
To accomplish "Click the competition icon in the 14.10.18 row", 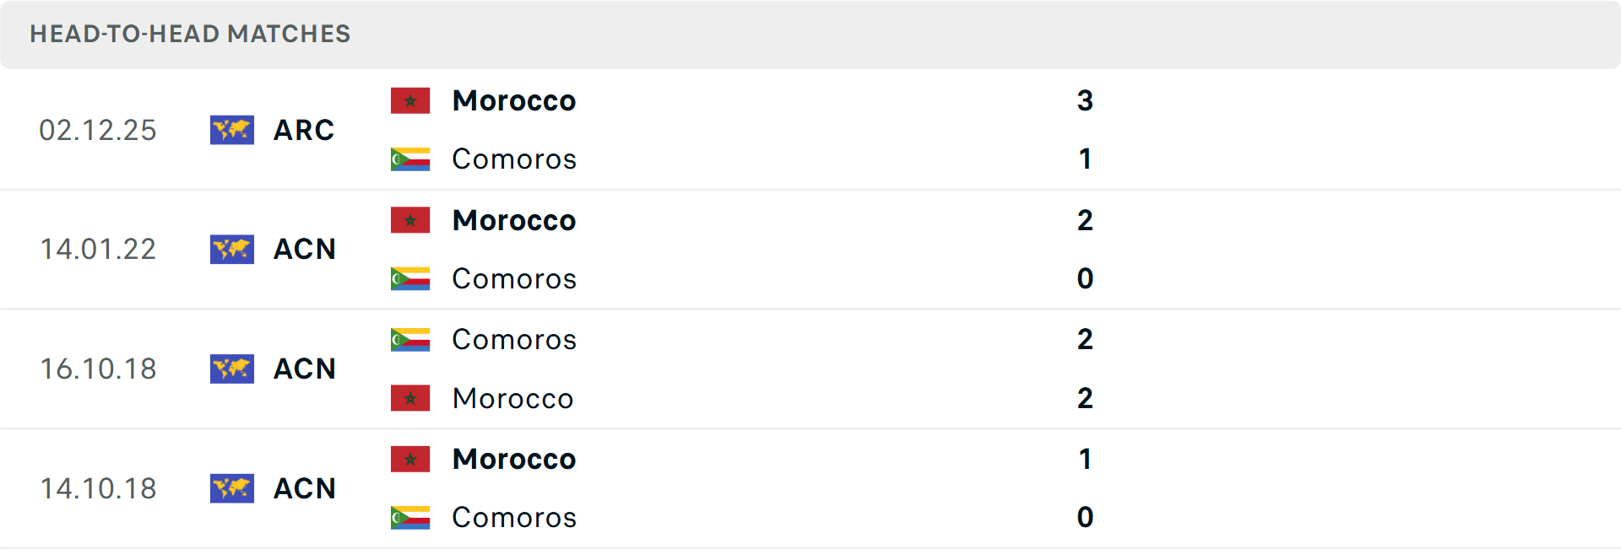I will [x=232, y=488].
